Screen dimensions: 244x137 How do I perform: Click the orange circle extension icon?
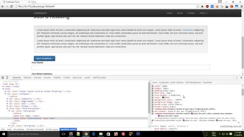click(232, 6)
